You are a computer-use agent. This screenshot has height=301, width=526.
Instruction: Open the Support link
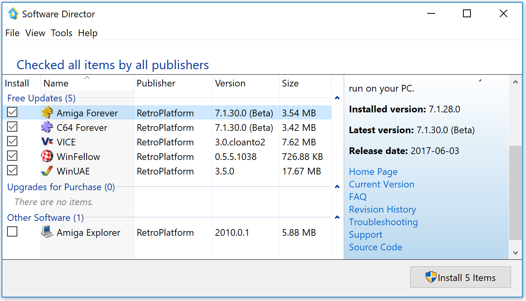[x=365, y=235]
